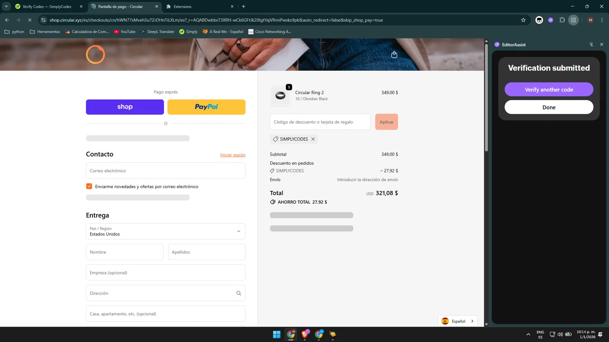
Task: Open the Windows Start menu
Action: 276,334
